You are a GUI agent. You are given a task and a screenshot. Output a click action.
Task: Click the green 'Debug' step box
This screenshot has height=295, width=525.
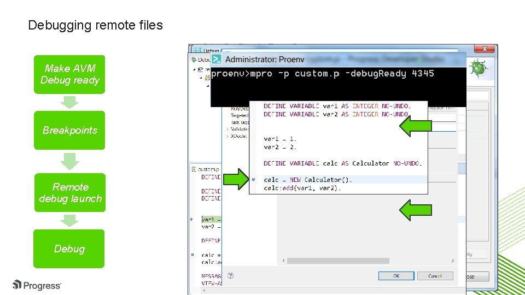click(x=69, y=249)
